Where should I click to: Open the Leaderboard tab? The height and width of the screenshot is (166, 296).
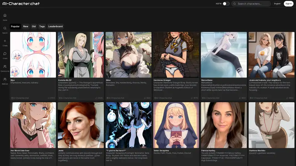(55, 26)
